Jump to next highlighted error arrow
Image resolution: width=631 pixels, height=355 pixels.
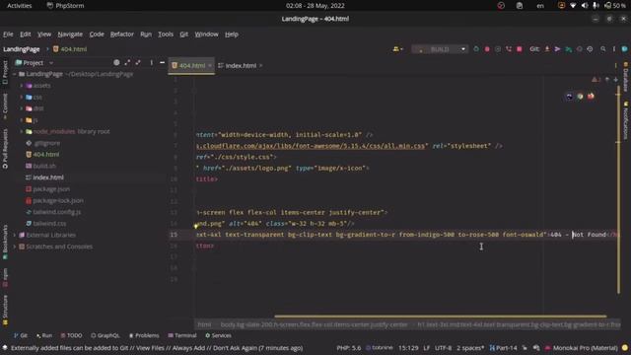point(615,80)
